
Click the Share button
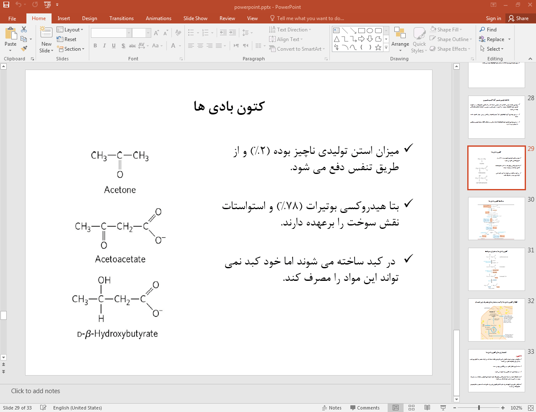click(x=520, y=18)
